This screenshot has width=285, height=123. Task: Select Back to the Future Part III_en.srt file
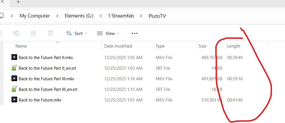pyautogui.click(x=48, y=89)
